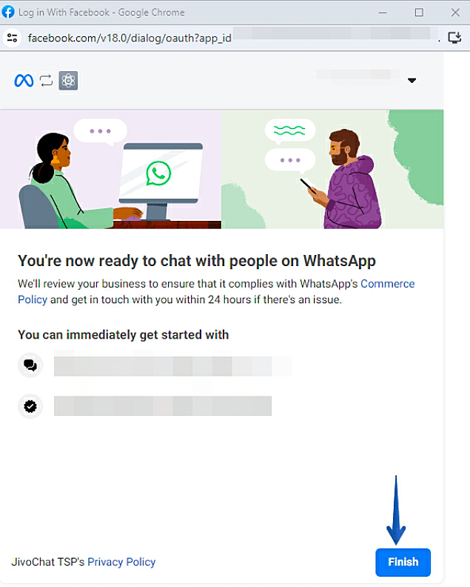Click the chat bubbles icon in the list

click(30, 365)
